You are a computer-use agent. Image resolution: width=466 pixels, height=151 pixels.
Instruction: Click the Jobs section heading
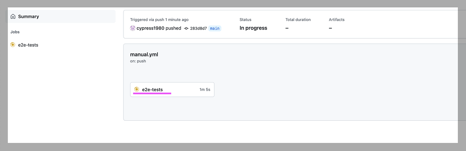[x=15, y=32]
